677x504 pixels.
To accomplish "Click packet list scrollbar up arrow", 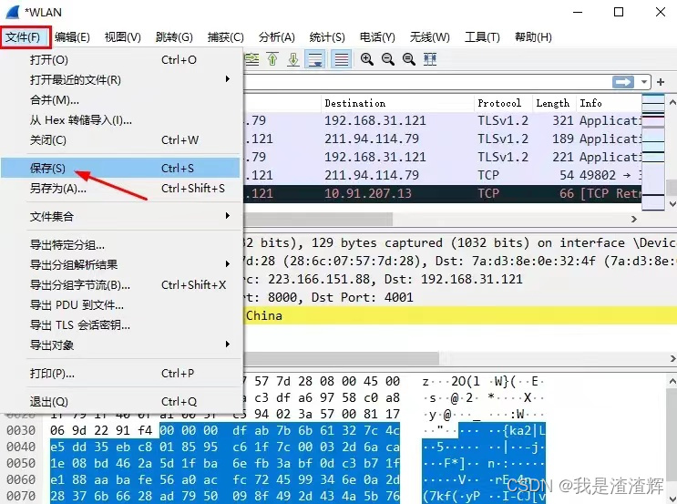I will click(x=672, y=102).
